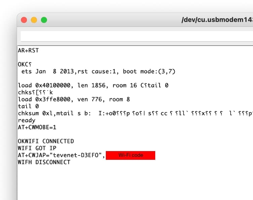Click the 'OKWIFI CONNECTED' line
The image size is (253, 200).
coord(46,141)
